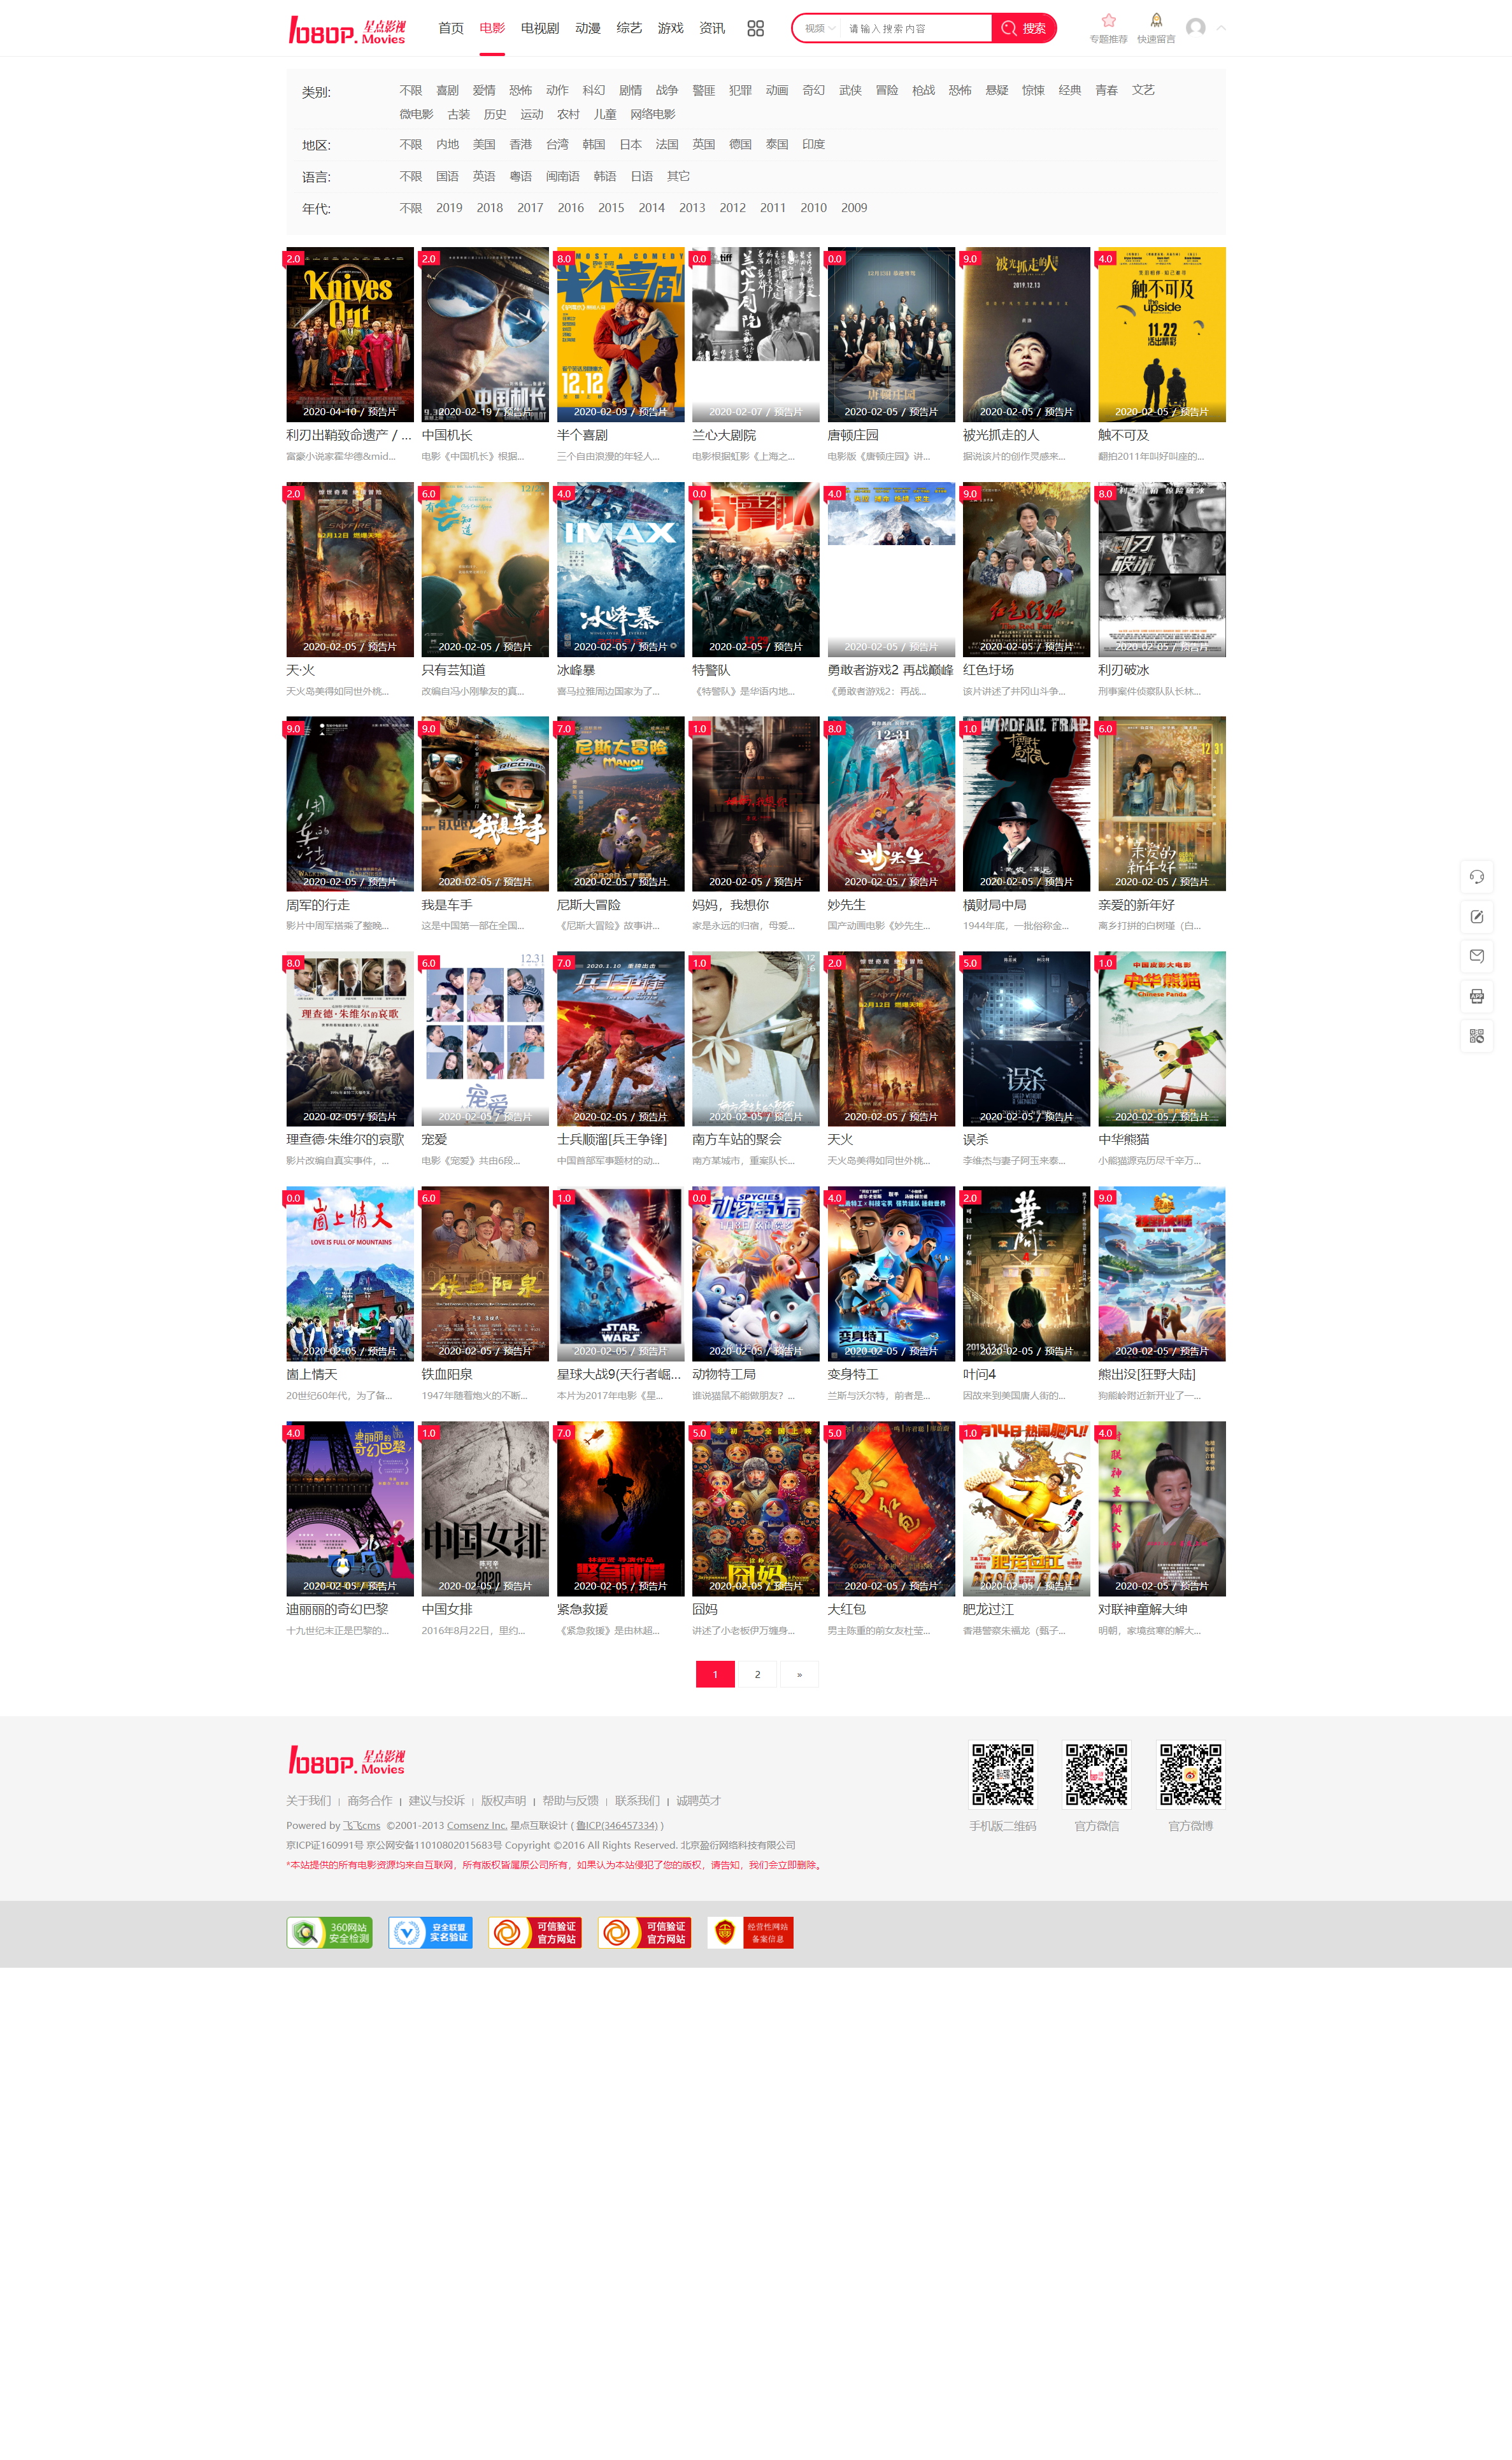Open 叶问4 movie poster
The height and width of the screenshot is (2460, 1512).
(1026, 1274)
